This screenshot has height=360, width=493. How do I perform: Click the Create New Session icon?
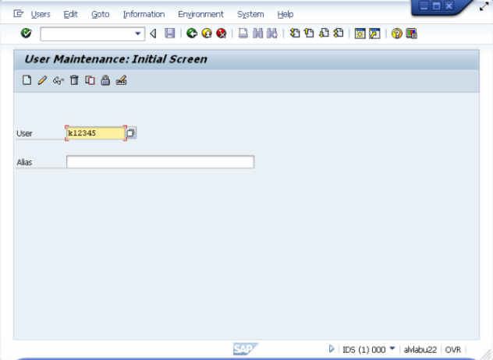click(x=360, y=34)
